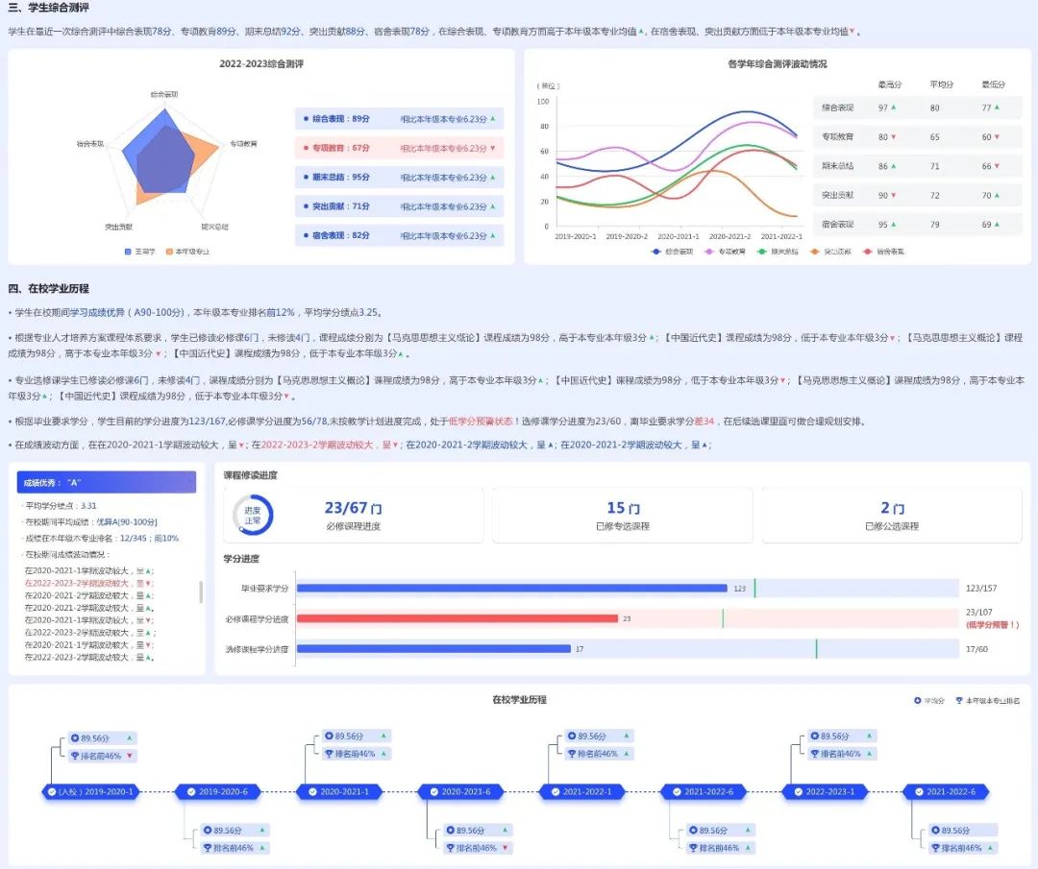
Task: Click the 平均分 legend icon in timeline header
Action: tap(917, 701)
